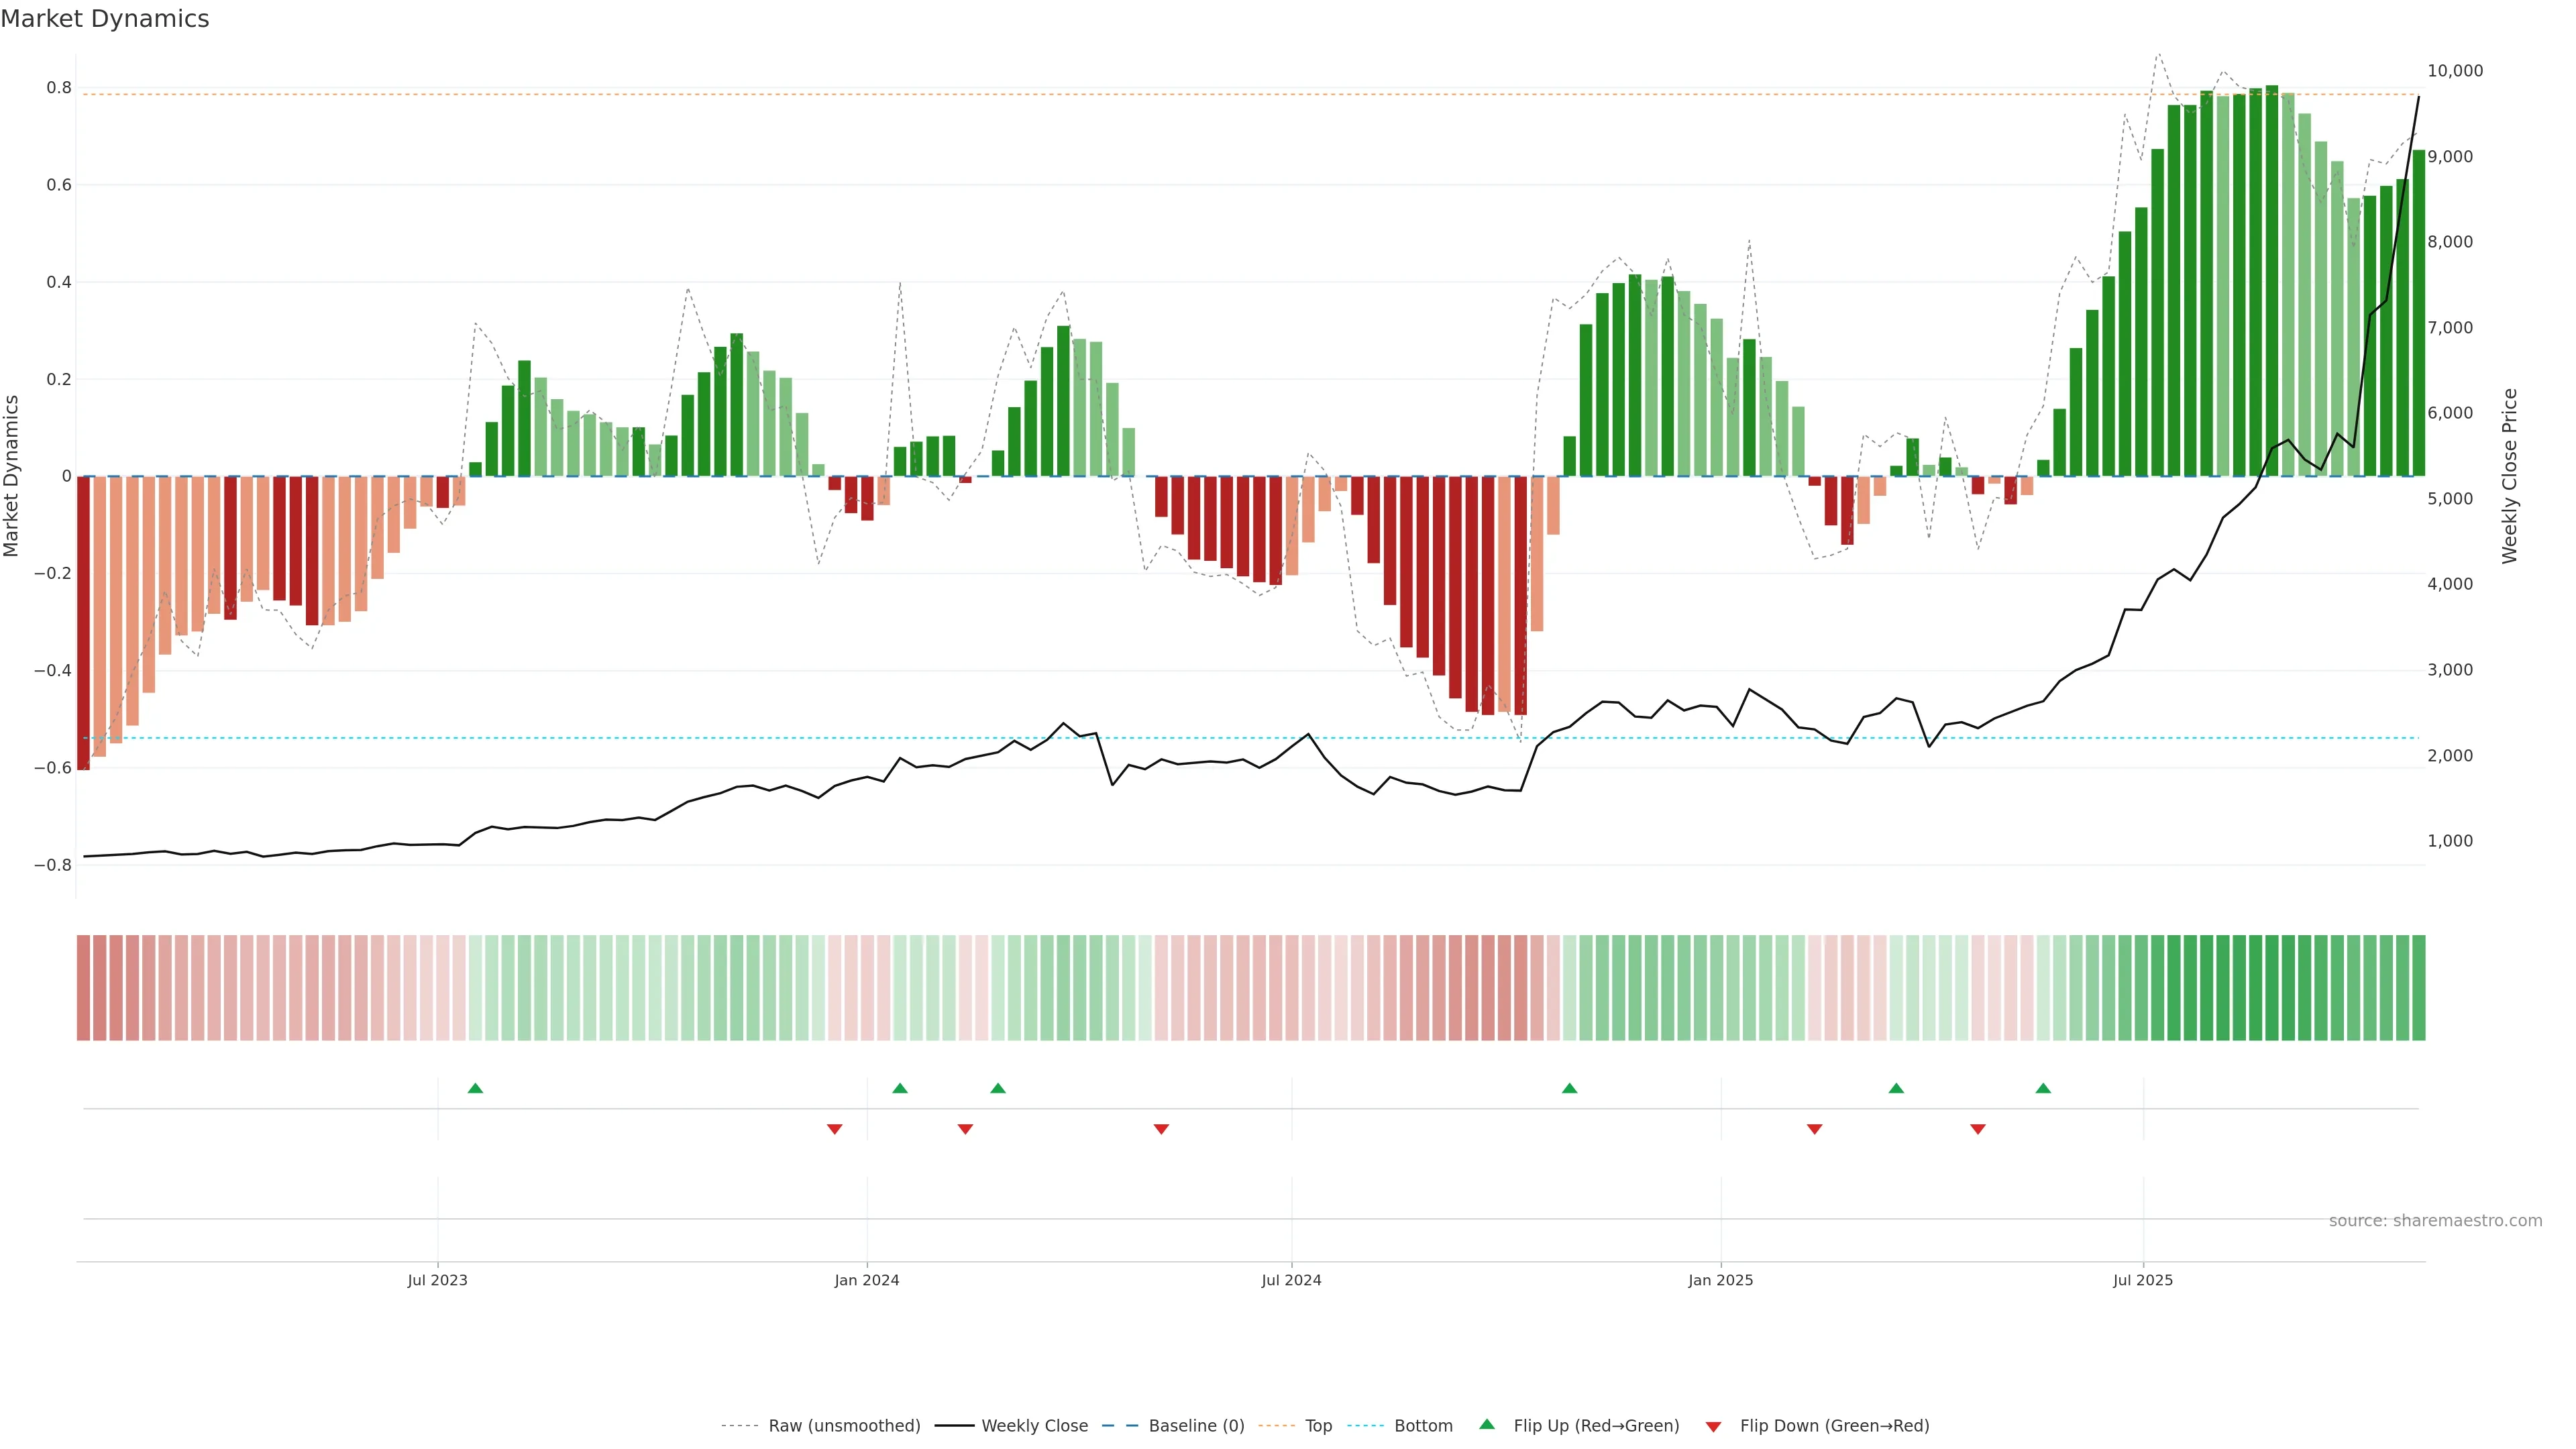Toggle the Top legend entry

click(1318, 1426)
